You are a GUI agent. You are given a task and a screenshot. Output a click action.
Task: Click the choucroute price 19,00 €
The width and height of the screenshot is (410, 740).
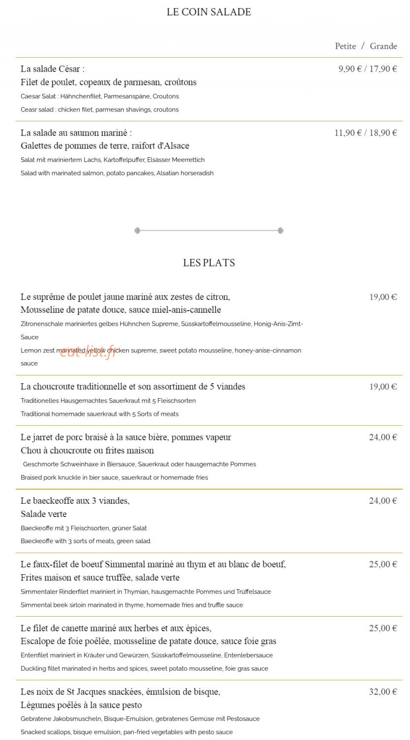pos(383,387)
